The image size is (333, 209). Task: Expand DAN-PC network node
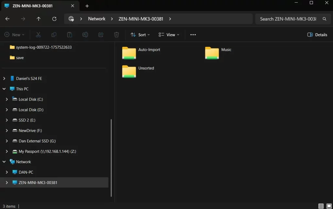click(x=7, y=172)
